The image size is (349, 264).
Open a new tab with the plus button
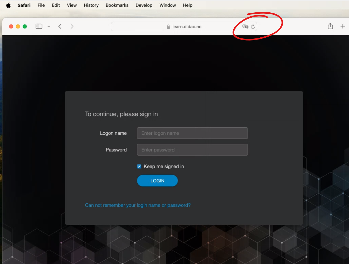[343, 26]
